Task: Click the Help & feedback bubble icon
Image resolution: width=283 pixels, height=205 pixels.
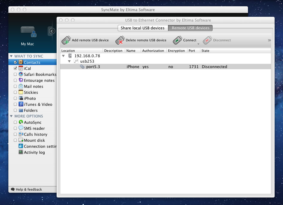Action: pos(13,189)
